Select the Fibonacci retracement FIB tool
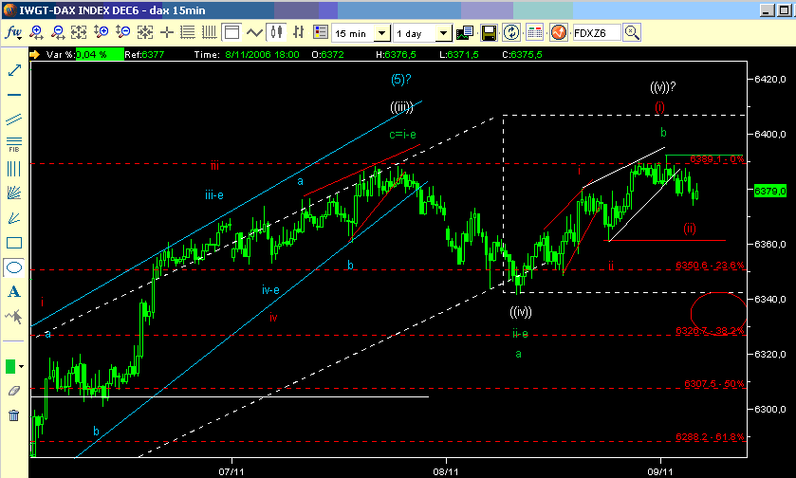796x478 pixels. 14,144
